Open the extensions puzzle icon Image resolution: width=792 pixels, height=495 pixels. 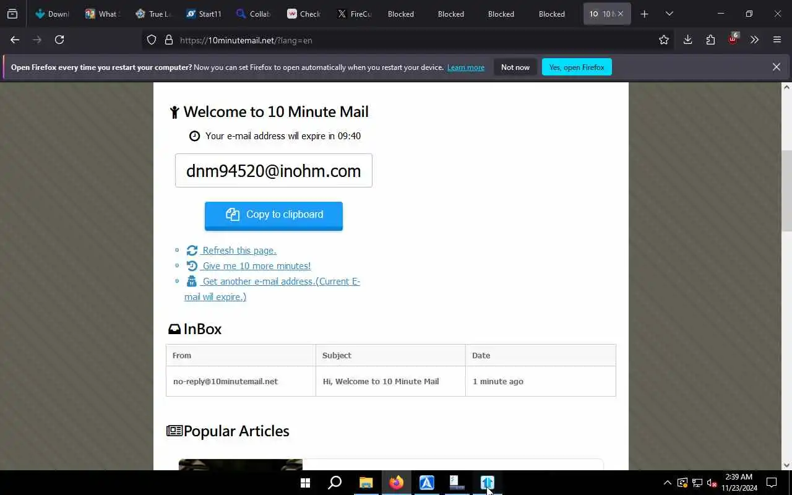click(x=710, y=40)
